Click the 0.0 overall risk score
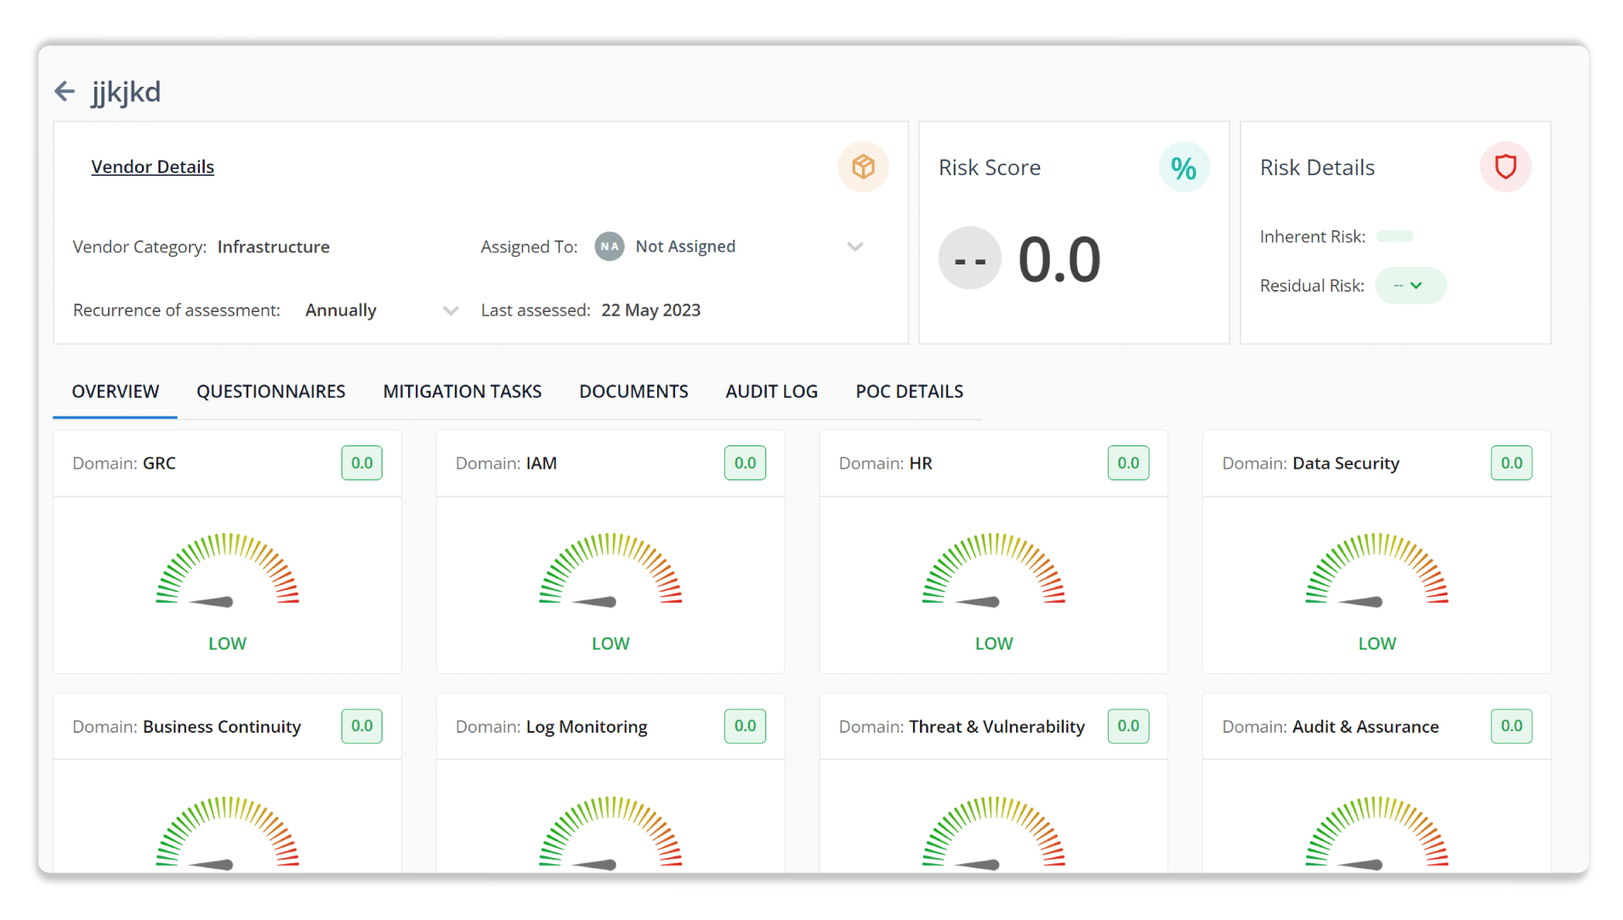Screen dimensions: 1623x920 (x=1059, y=260)
